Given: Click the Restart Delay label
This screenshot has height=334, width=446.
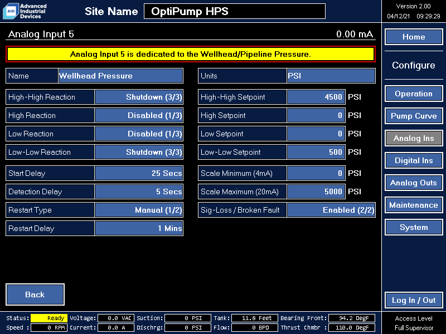Looking at the screenshot, I should click(x=31, y=228).
